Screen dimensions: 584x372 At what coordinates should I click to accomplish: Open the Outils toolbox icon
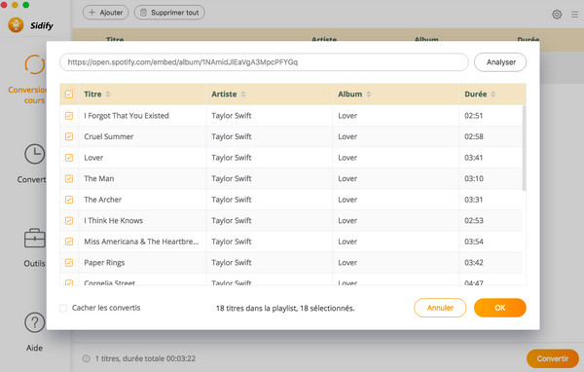click(x=35, y=238)
